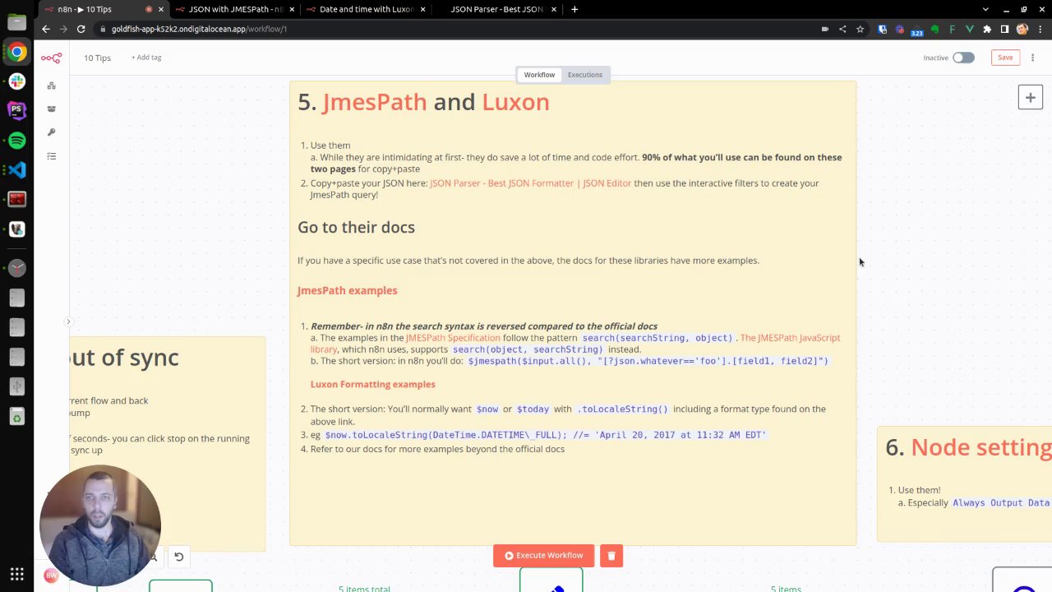1052x592 pixels.
Task: Open Templates box icon in n8n sidebar
Action: 51,109
